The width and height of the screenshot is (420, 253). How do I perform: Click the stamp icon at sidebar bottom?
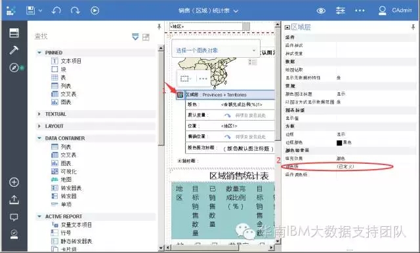pyautogui.click(x=14, y=234)
